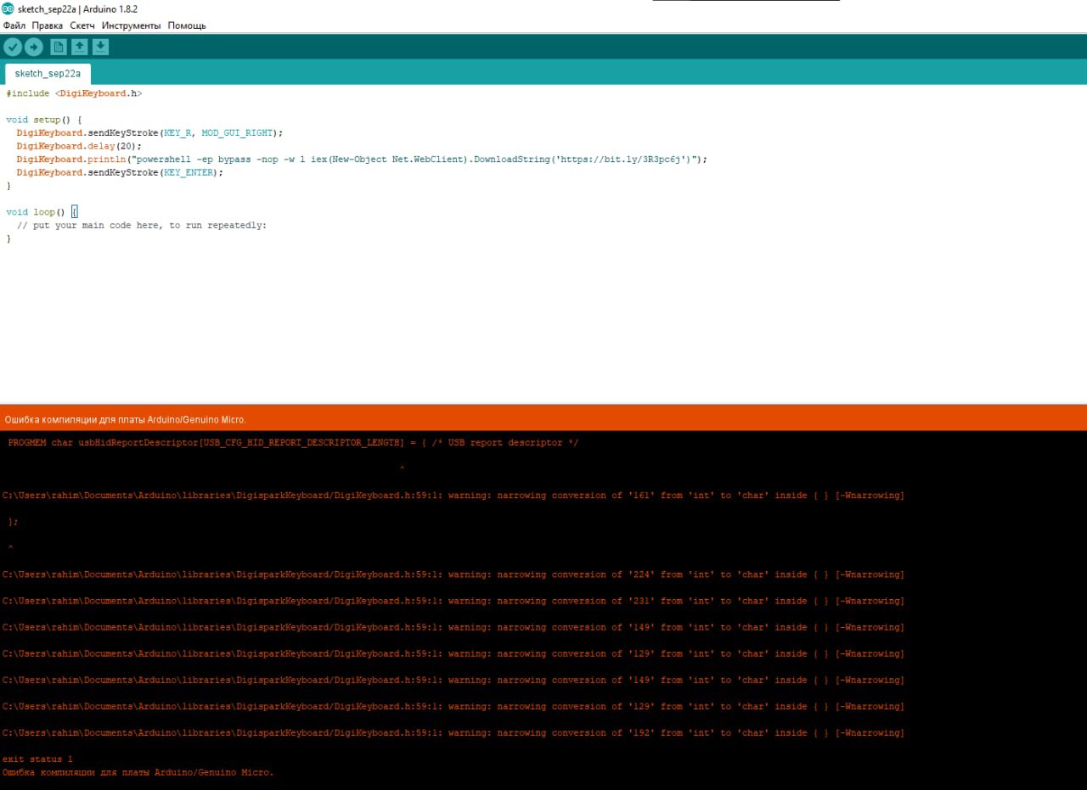Click the DigiKeyboard.delay(20); line

pyautogui.click(x=79, y=146)
